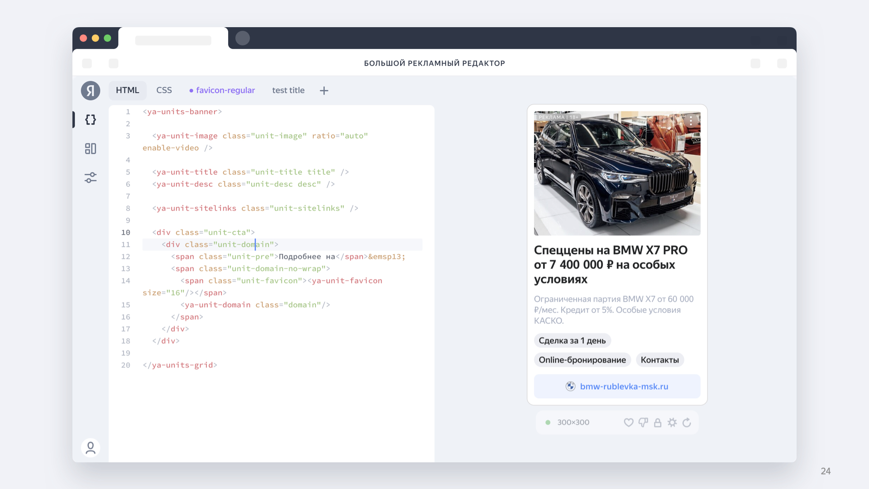
Task: Click the BMW X7 ad image
Action: pos(617,173)
